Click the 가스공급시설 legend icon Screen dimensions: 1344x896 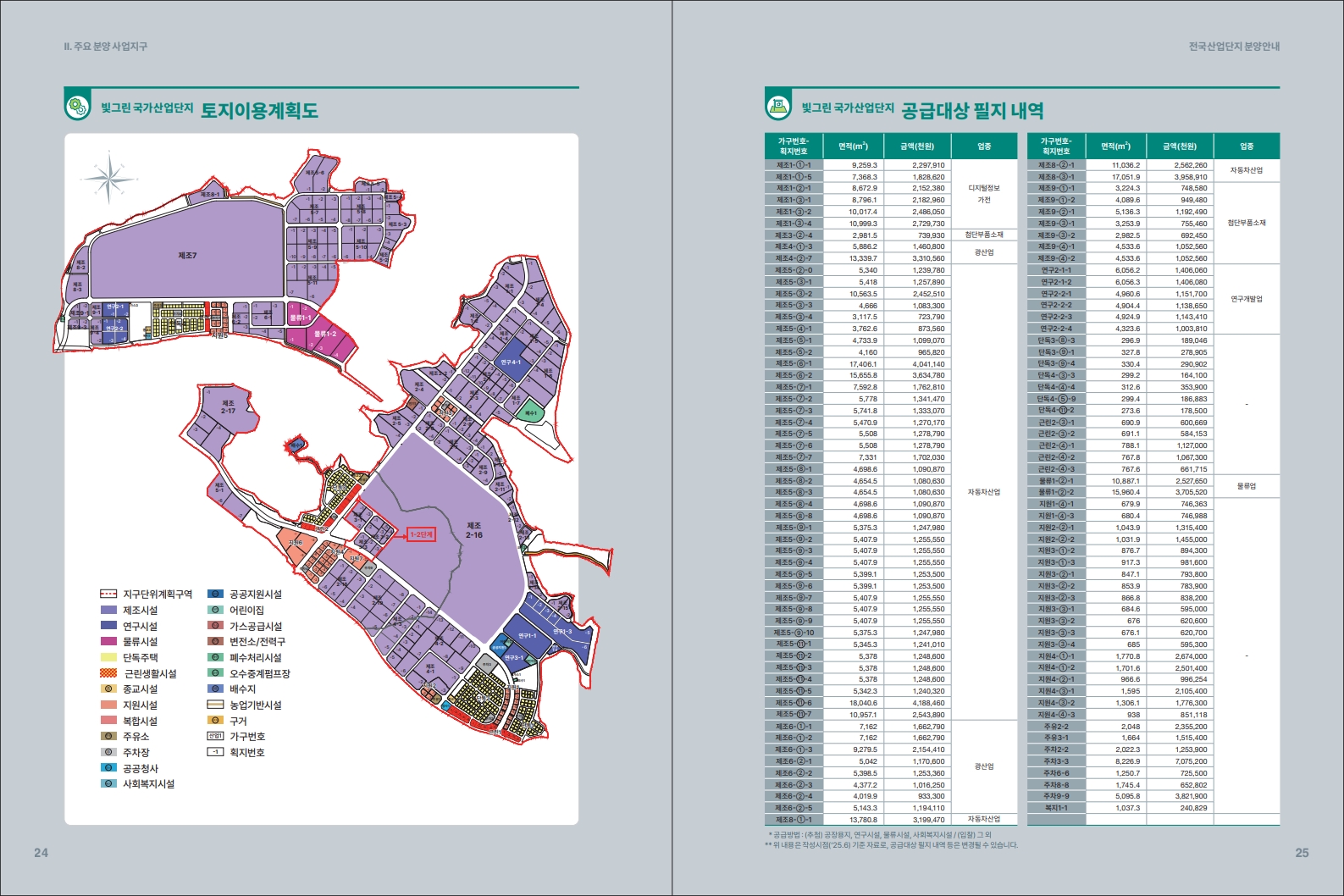click(215, 626)
